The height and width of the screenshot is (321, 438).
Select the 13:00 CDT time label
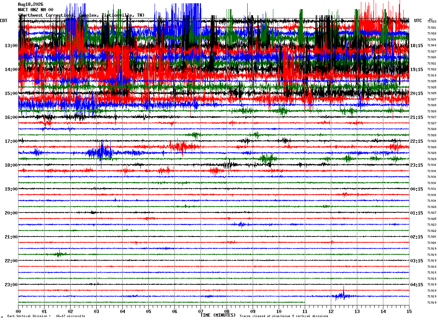pos(11,46)
